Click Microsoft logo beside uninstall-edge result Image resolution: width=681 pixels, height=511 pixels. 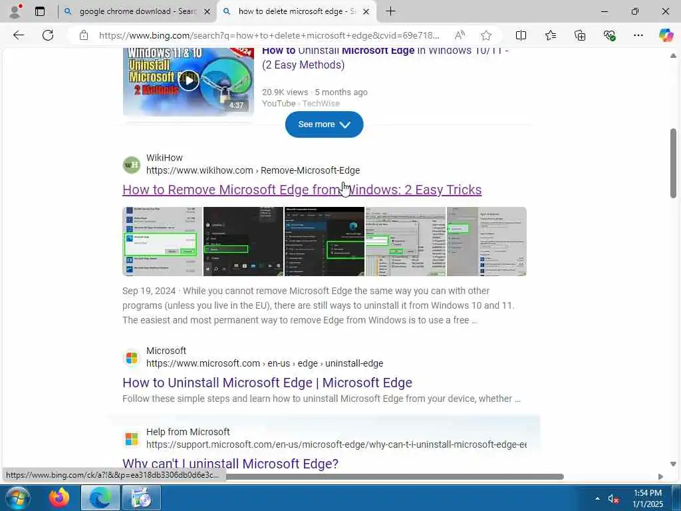132,357
